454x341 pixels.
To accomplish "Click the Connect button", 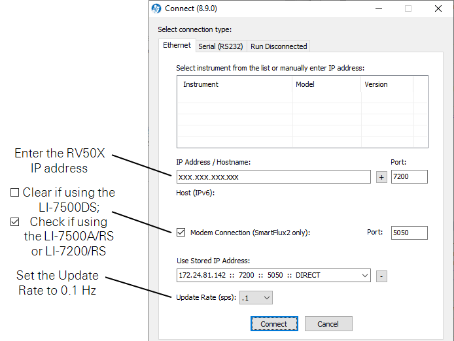I will pyautogui.click(x=274, y=323).
